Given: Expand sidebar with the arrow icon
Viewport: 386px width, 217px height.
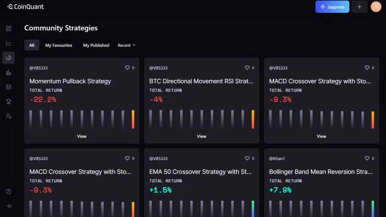Looking at the screenshot, I should pos(8,206).
